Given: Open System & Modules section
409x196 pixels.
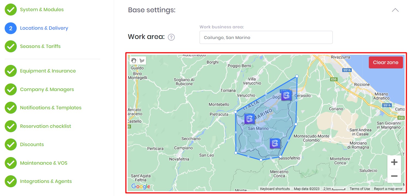Looking at the screenshot, I should point(42,10).
